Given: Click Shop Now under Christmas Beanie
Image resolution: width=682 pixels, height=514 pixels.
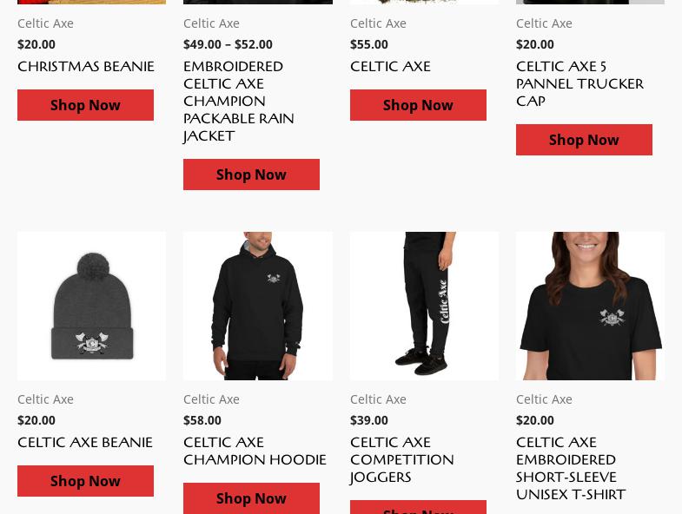Looking at the screenshot, I should pyautogui.click(x=85, y=105).
